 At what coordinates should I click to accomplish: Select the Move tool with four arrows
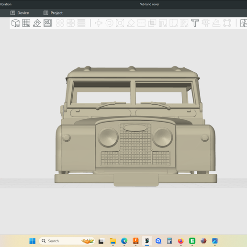99,23
